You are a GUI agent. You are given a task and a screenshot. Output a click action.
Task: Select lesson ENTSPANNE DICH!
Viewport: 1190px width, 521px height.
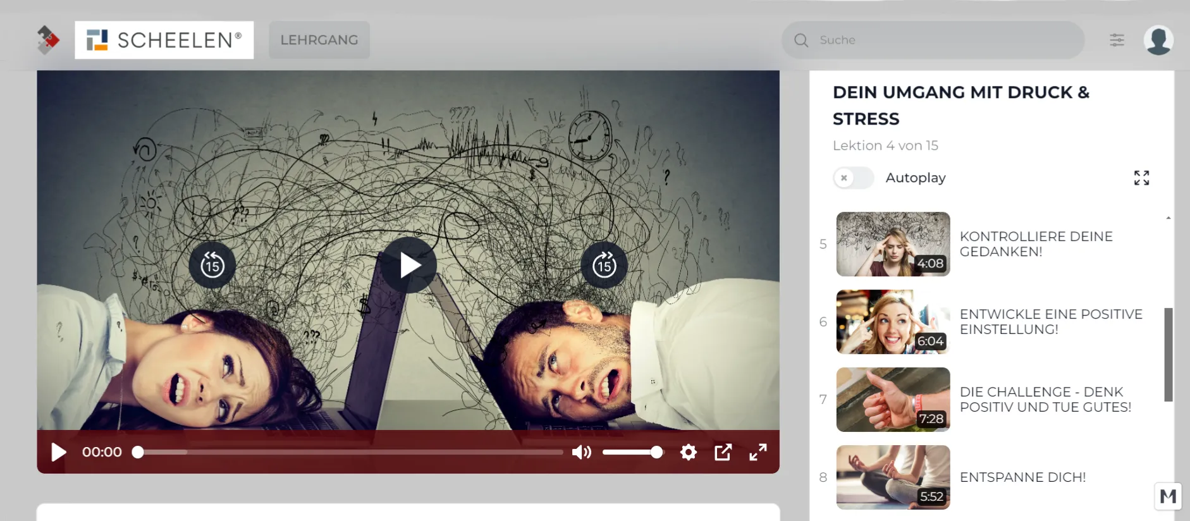pyautogui.click(x=1022, y=477)
